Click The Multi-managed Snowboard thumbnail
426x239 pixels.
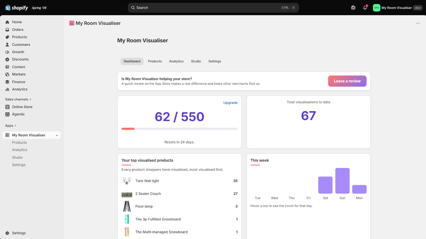(x=127, y=232)
